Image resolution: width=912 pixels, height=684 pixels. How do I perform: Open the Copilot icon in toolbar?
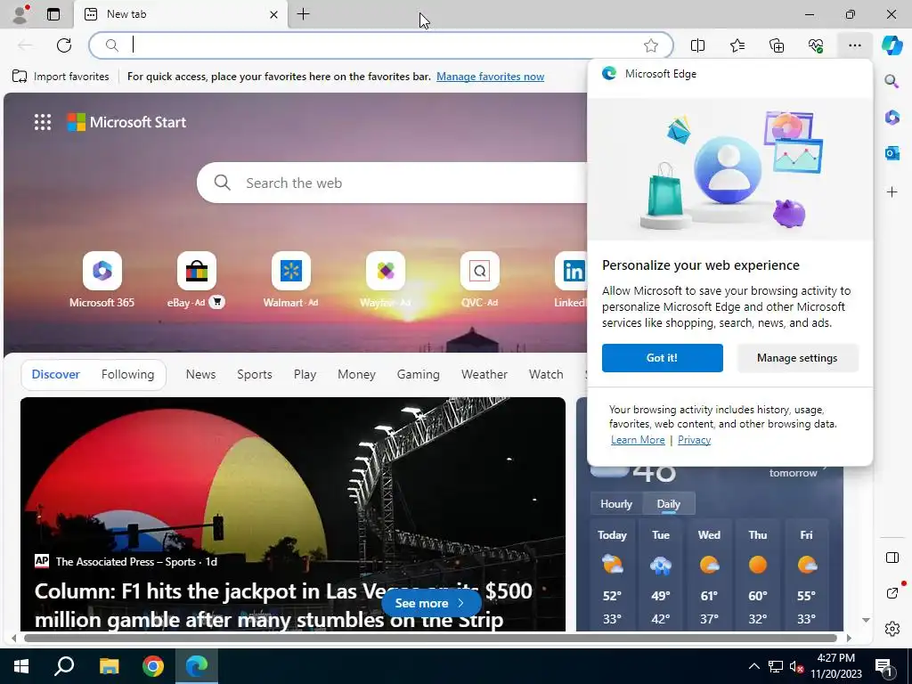tap(892, 45)
